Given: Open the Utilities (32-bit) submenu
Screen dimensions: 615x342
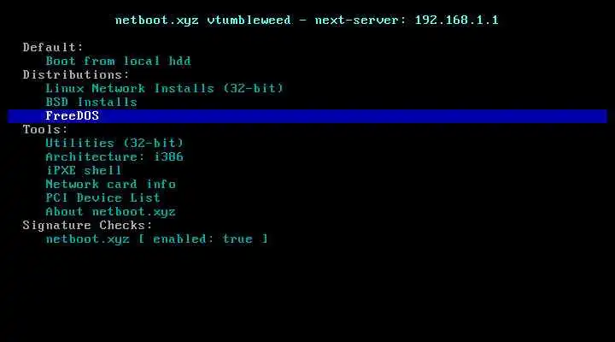Looking at the screenshot, I should [x=114, y=143].
